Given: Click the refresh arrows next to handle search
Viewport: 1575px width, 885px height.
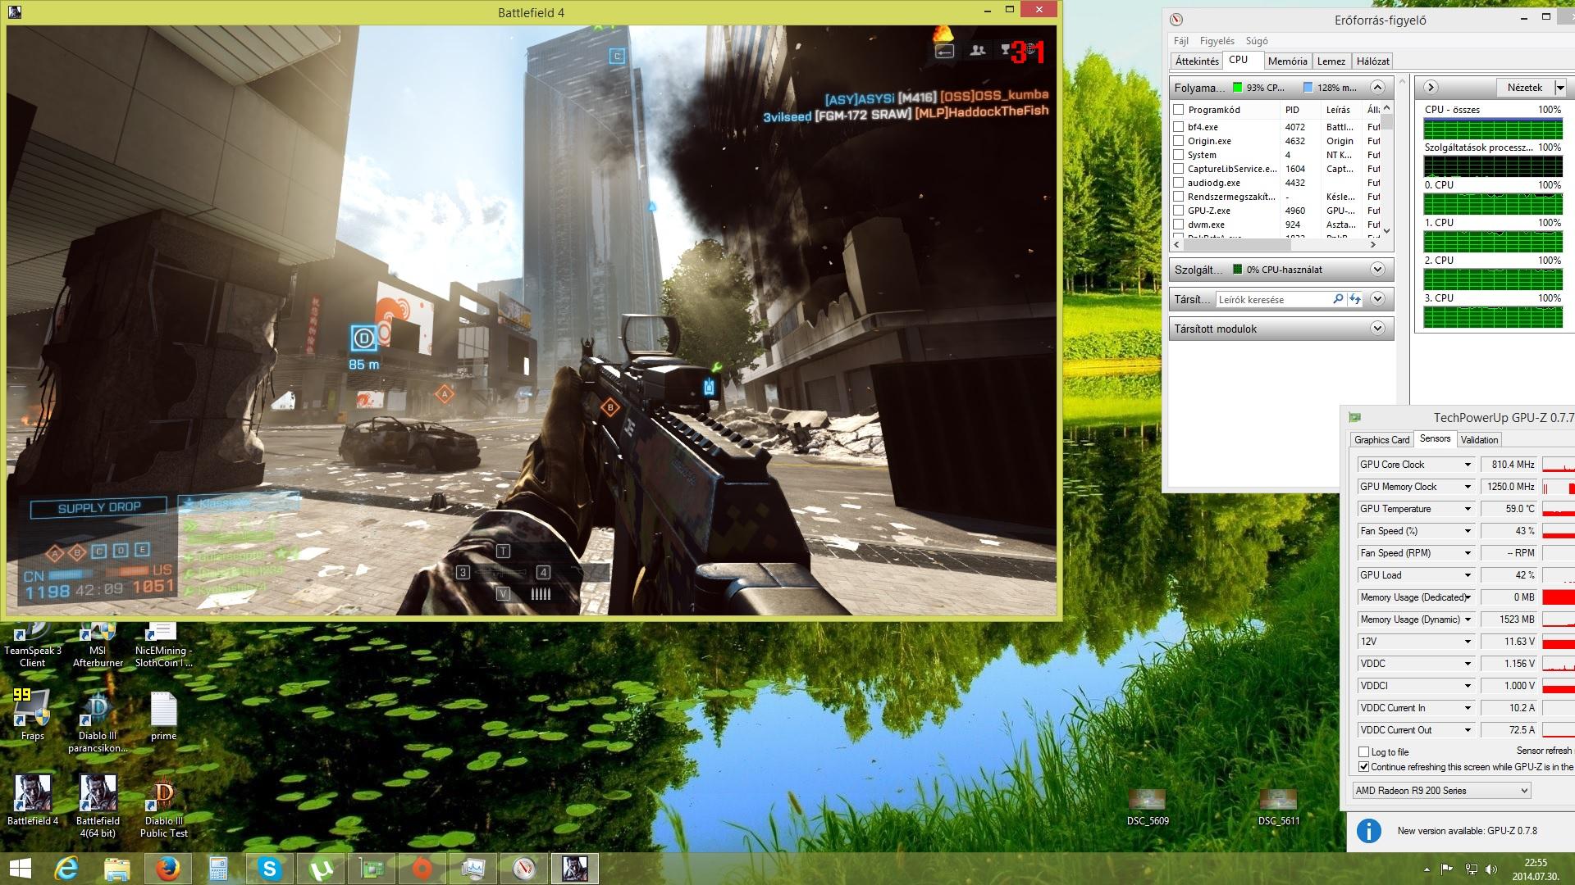Looking at the screenshot, I should click(x=1354, y=299).
